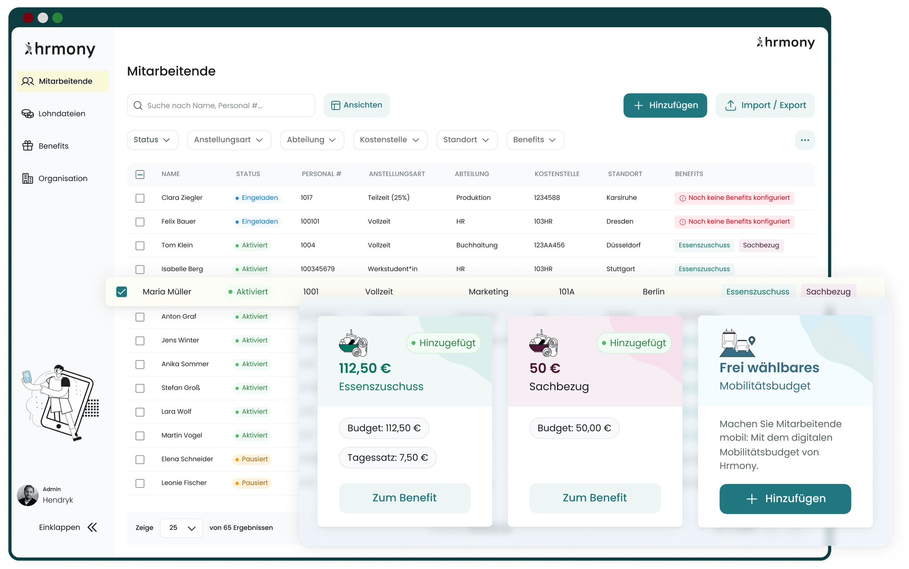This screenshot has width=909, height=569.
Task: Toggle the select-all checkbox in table header
Action: (x=140, y=174)
